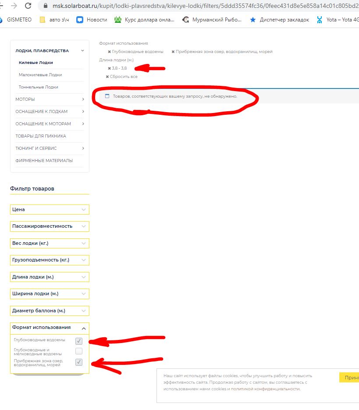Expand the 'Длина лодки (м.)' filter
Viewport: 359px width, 410px height.
(50, 277)
